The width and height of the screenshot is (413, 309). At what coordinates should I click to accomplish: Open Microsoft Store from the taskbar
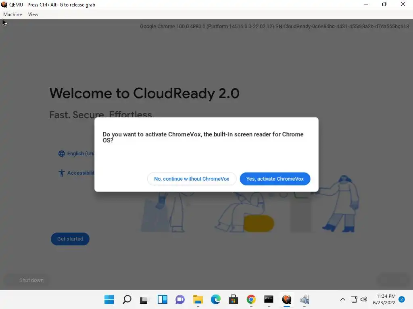point(233,299)
